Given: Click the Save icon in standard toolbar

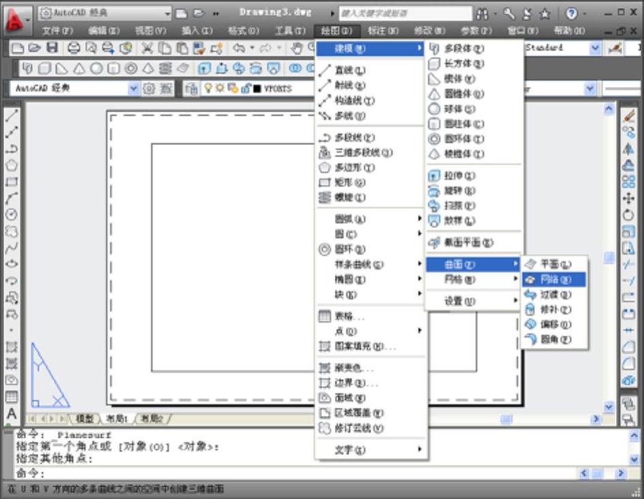Looking at the screenshot, I should pos(52,48).
